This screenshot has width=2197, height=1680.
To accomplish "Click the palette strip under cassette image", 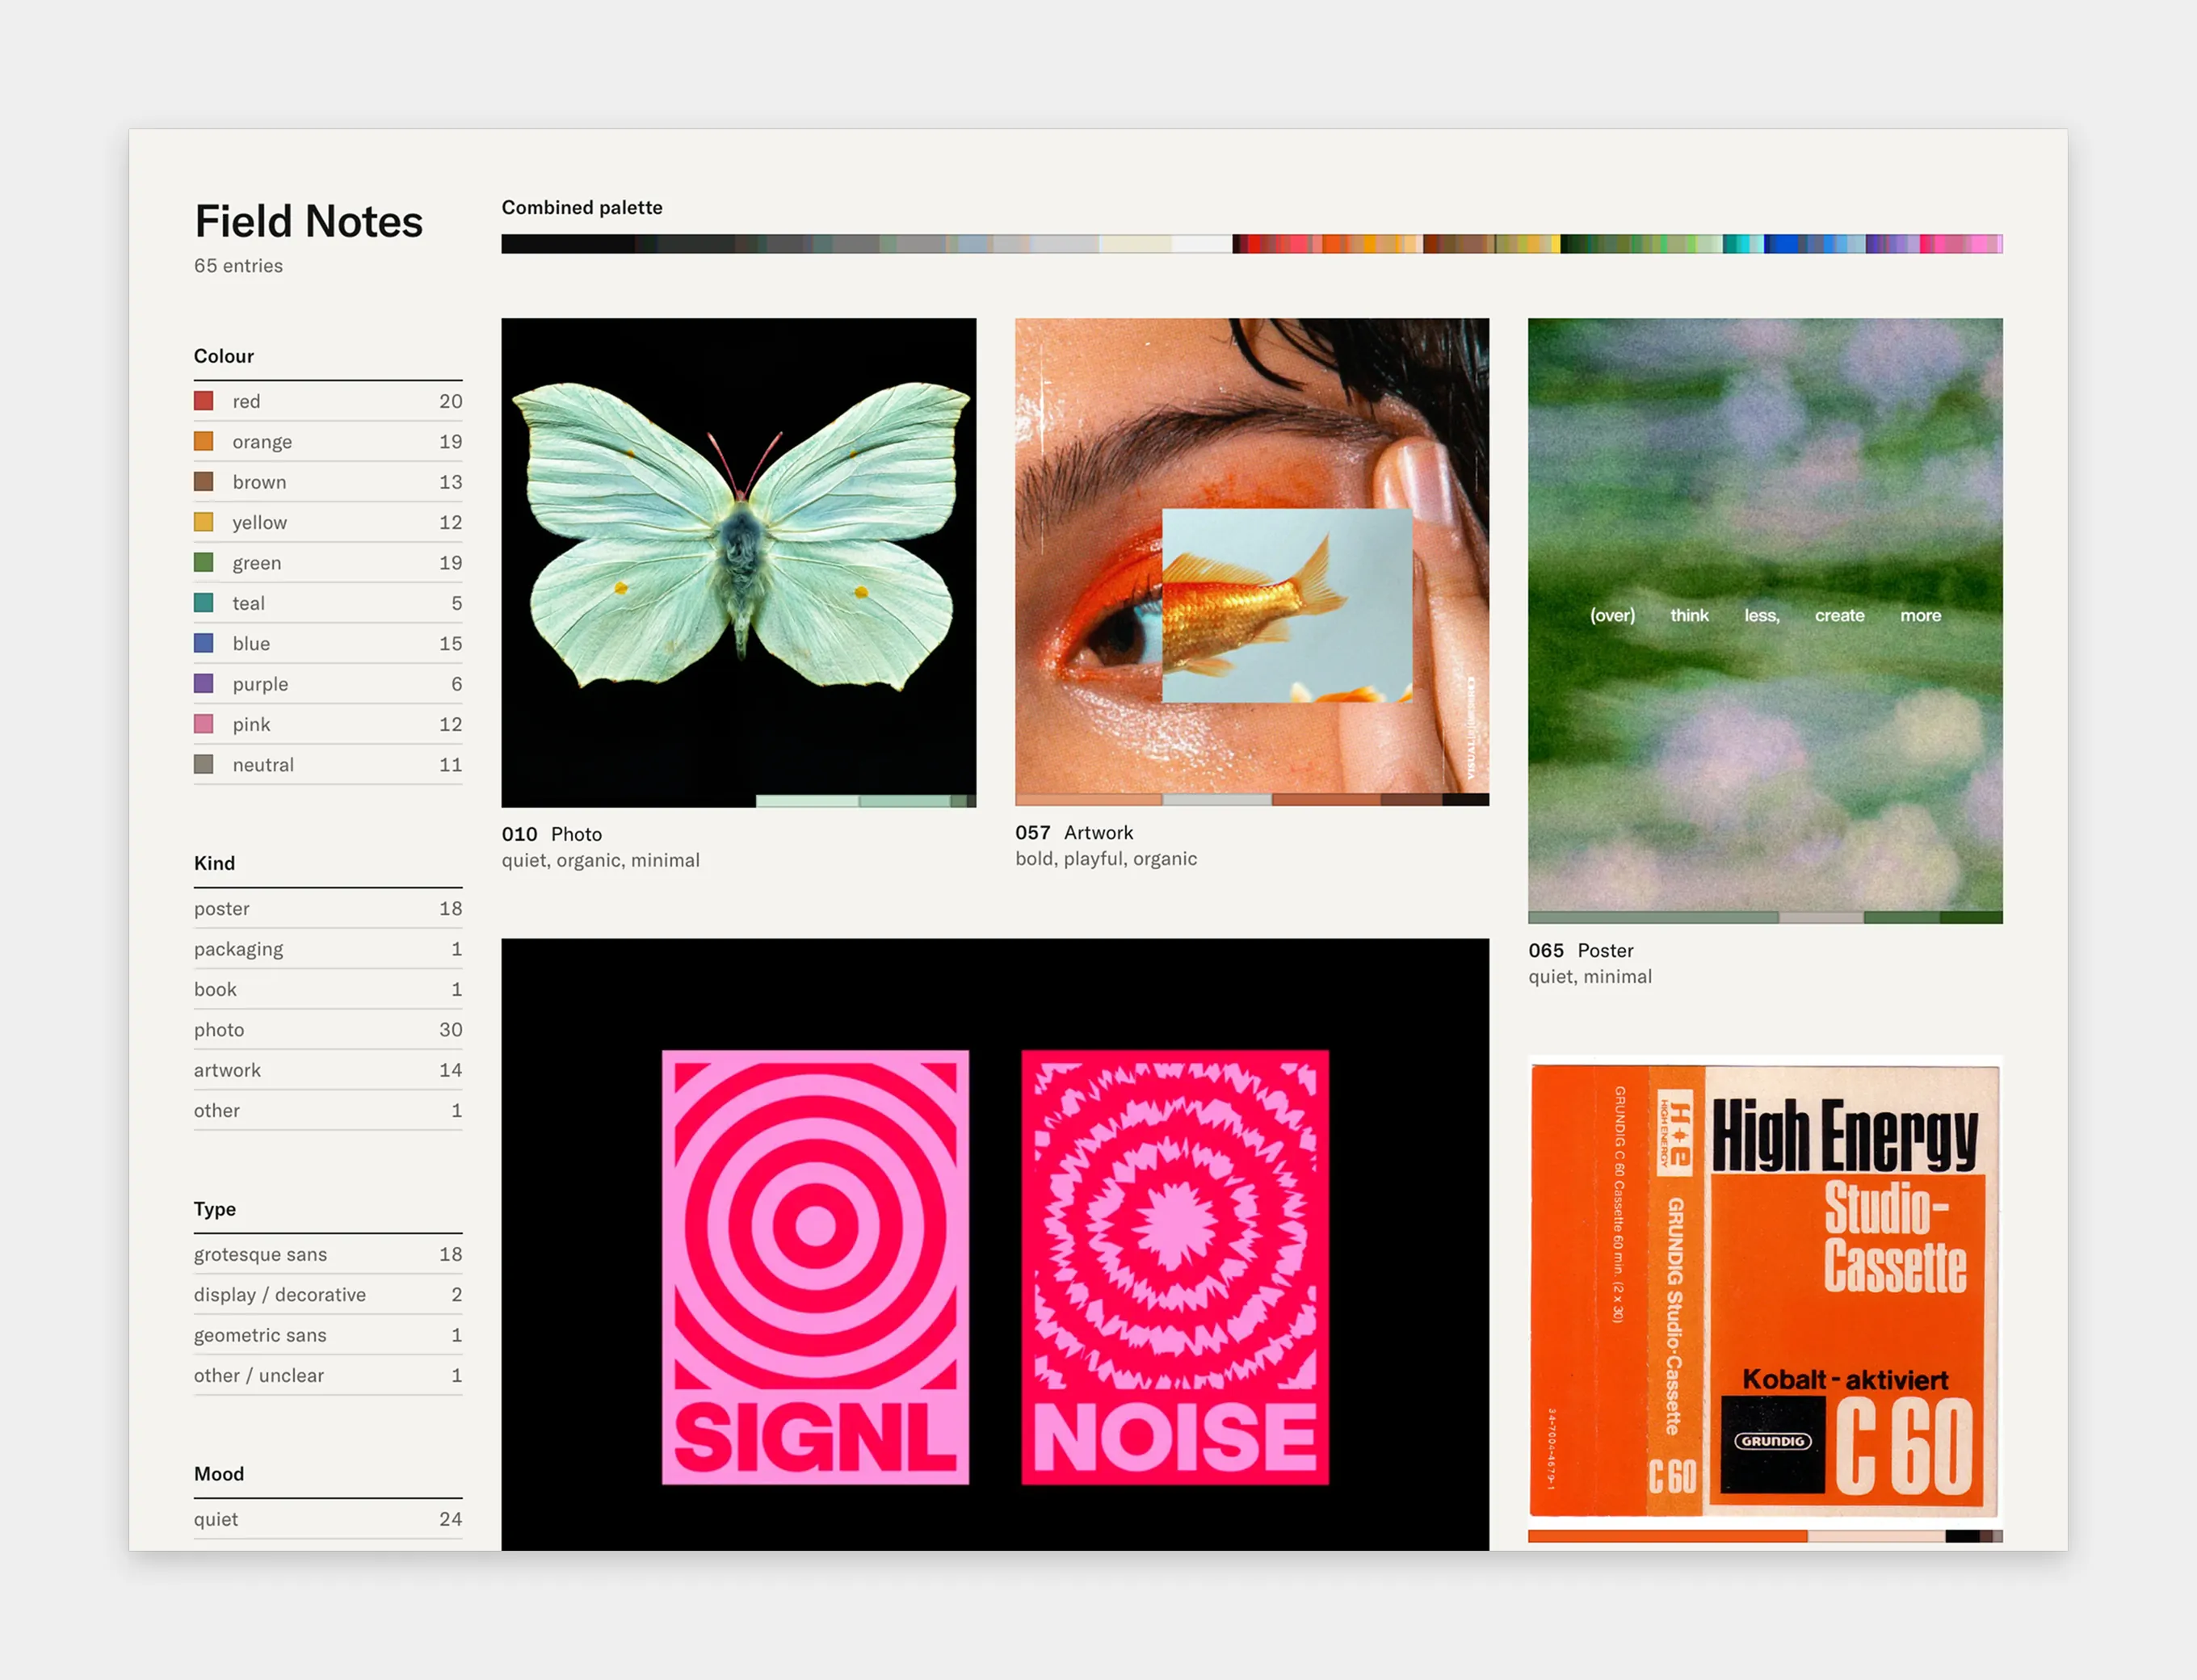I will (1765, 1536).
